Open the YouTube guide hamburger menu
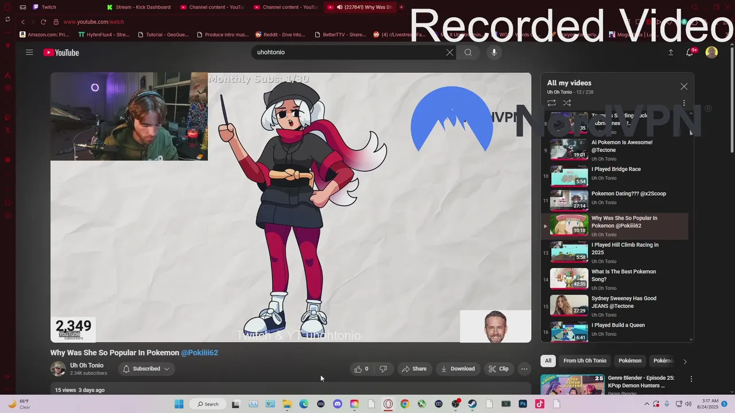The height and width of the screenshot is (413, 735). click(x=29, y=52)
